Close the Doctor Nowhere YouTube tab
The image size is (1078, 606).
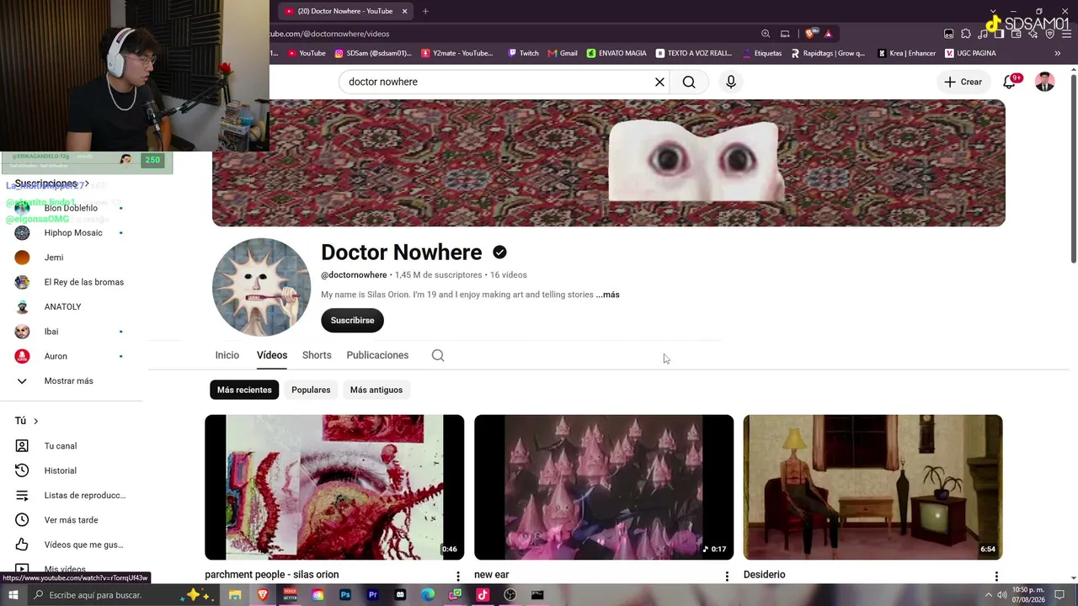coord(404,11)
